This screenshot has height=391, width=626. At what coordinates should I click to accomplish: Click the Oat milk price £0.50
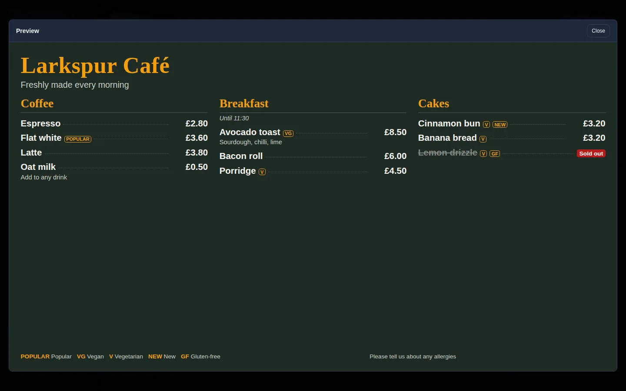(196, 167)
